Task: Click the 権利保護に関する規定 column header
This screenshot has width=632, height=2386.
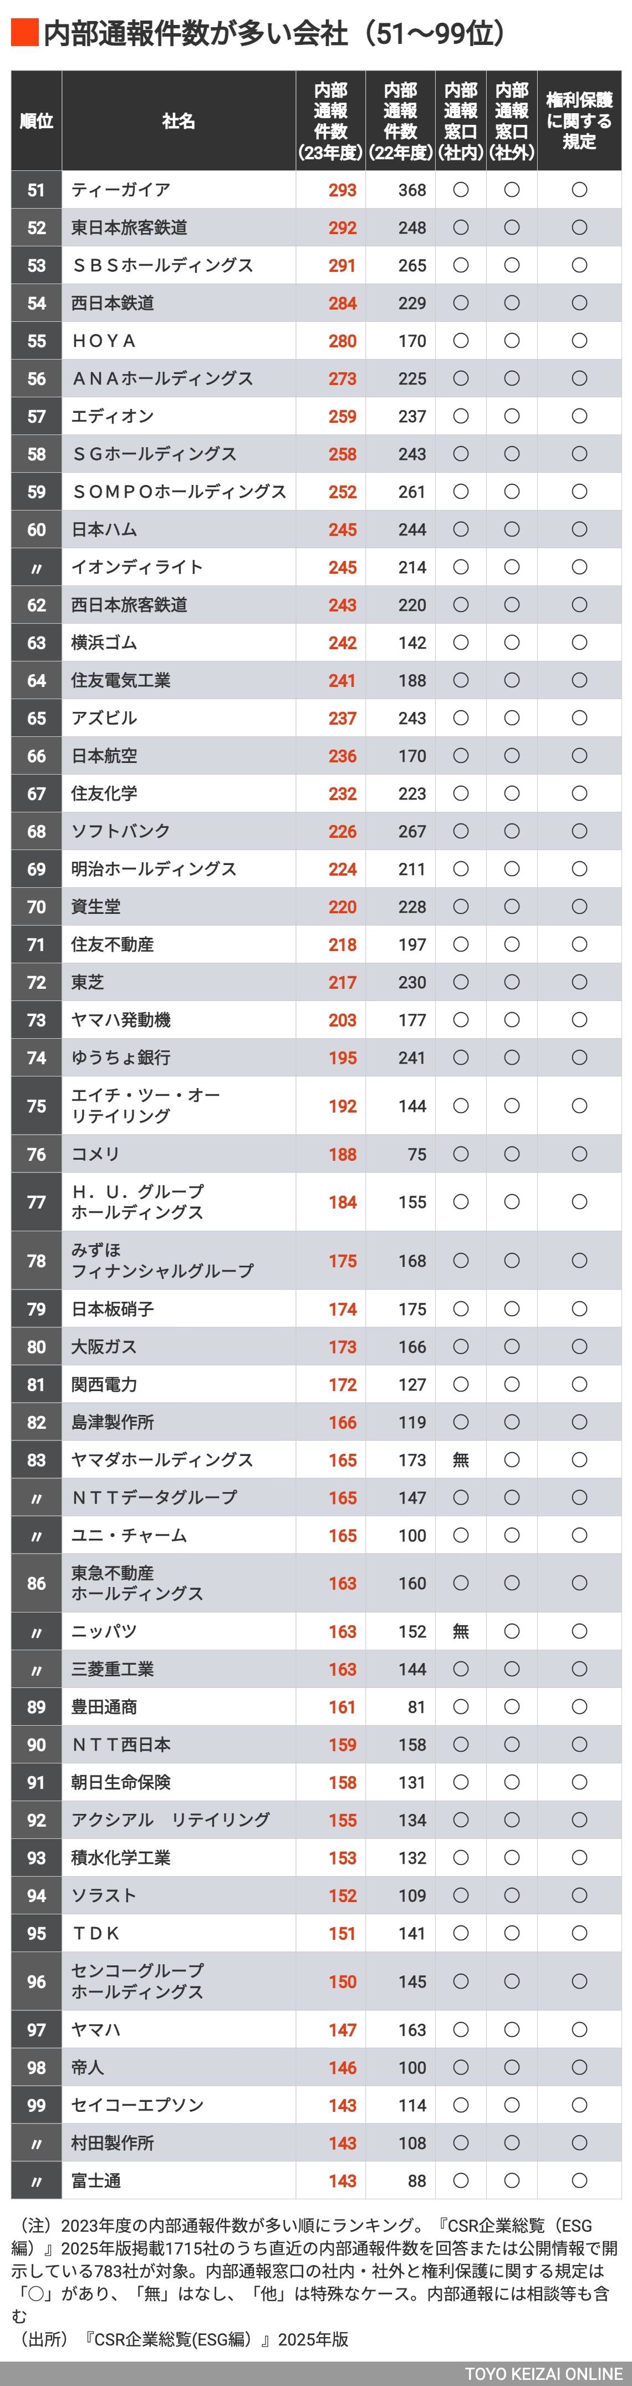Action: coord(578,122)
